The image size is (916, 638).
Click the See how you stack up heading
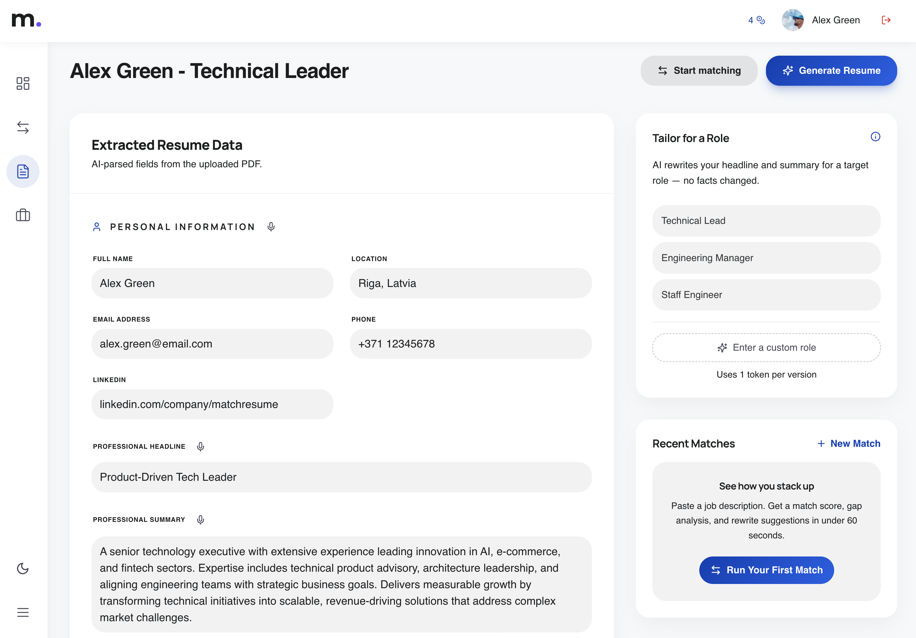766,486
